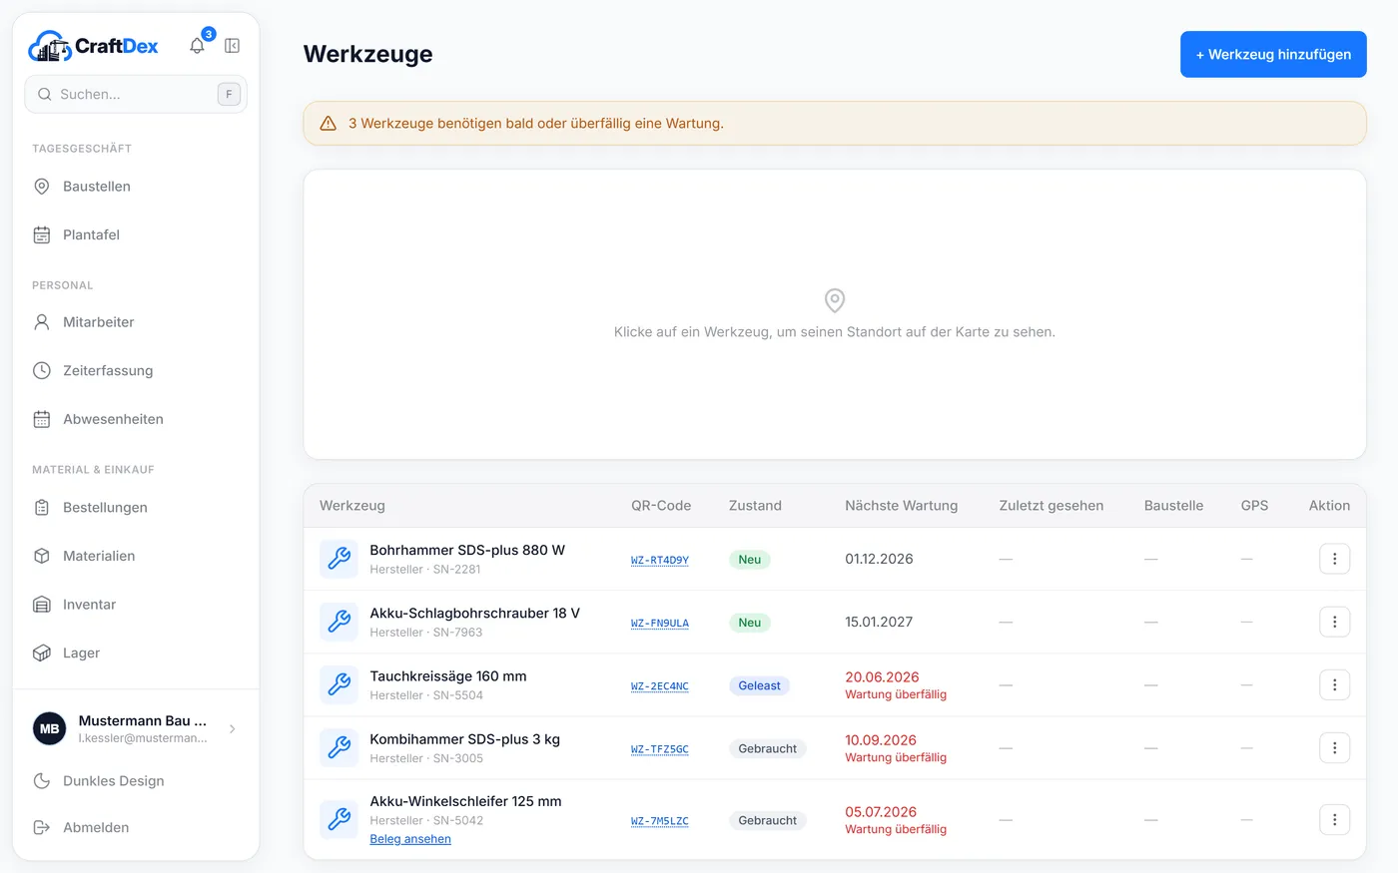Collapse the sidebar panel icon
The width and height of the screenshot is (1398, 873).
tap(232, 45)
